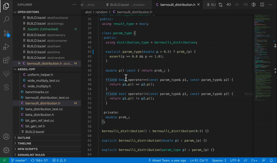Screen dimensions: 277x163
Task: Go to line via Ln 51, Col 11
Action: coord(199,160)
